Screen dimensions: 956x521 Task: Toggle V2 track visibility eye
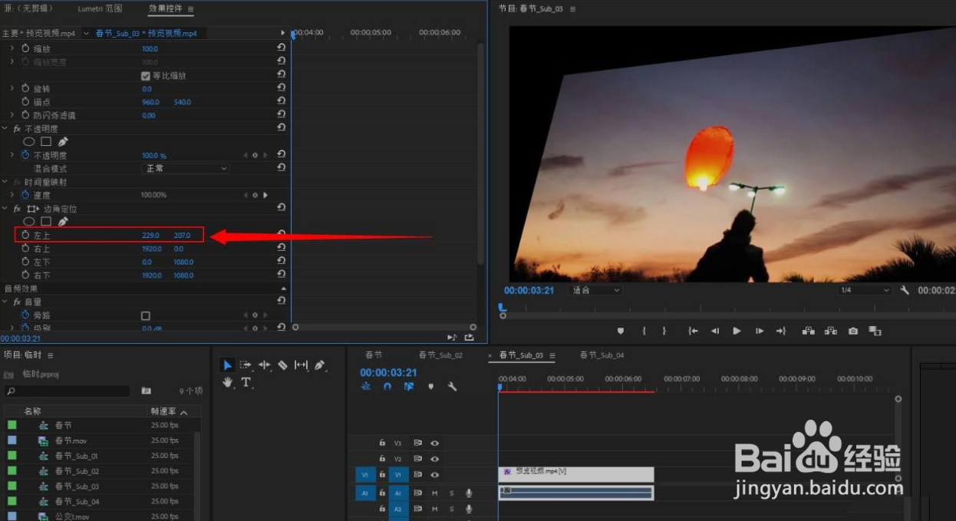(434, 459)
